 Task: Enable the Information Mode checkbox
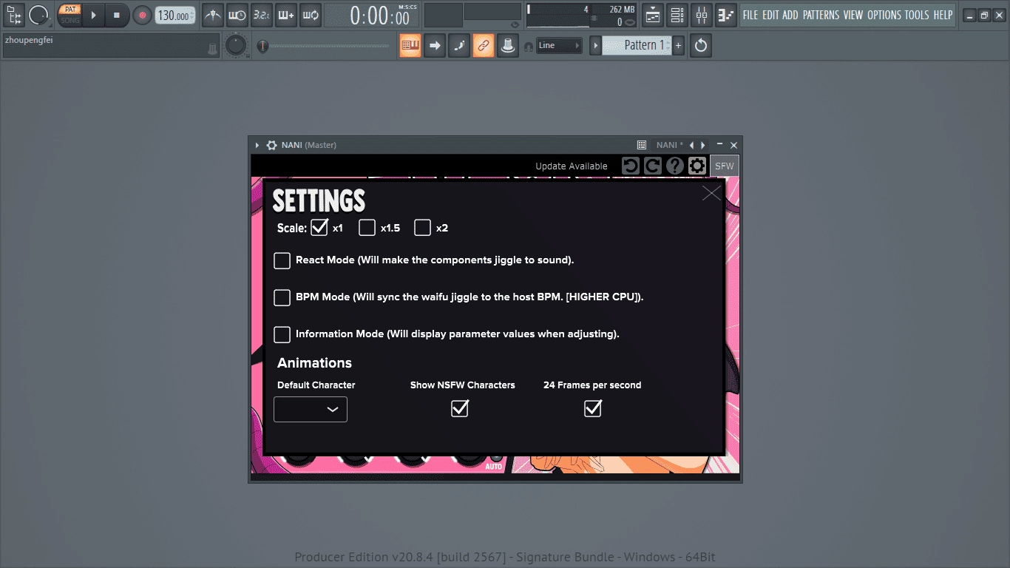pyautogui.click(x=282, y=334)
